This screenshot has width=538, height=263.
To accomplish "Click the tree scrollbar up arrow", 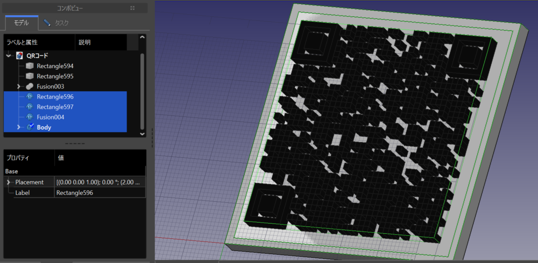I will click(142, 37).
